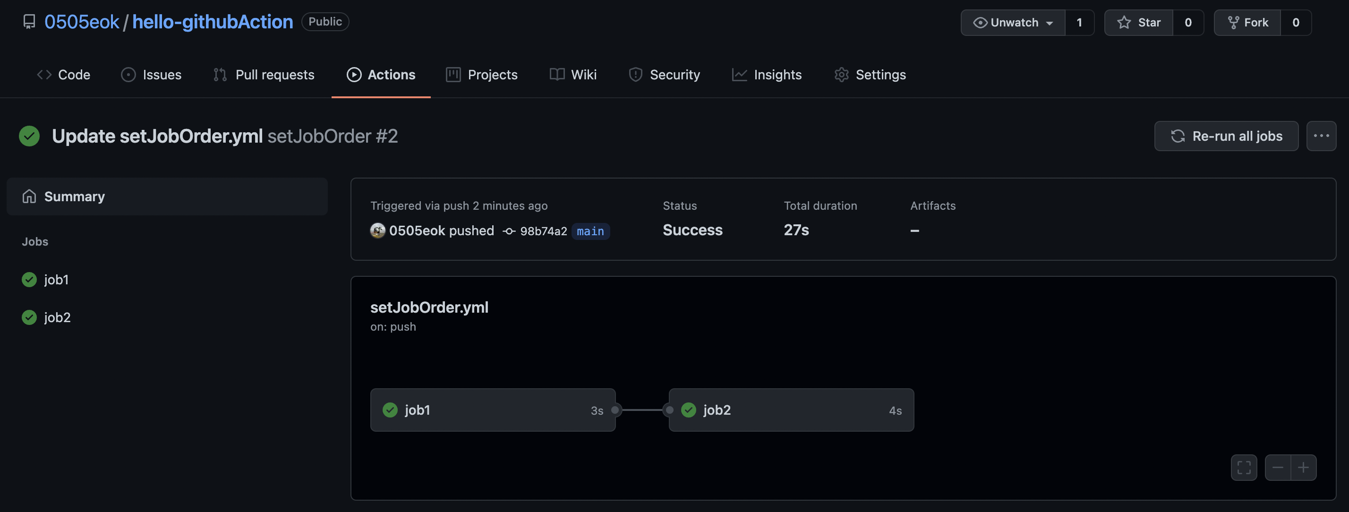Switch to the Issues tab

coord(151,75)
